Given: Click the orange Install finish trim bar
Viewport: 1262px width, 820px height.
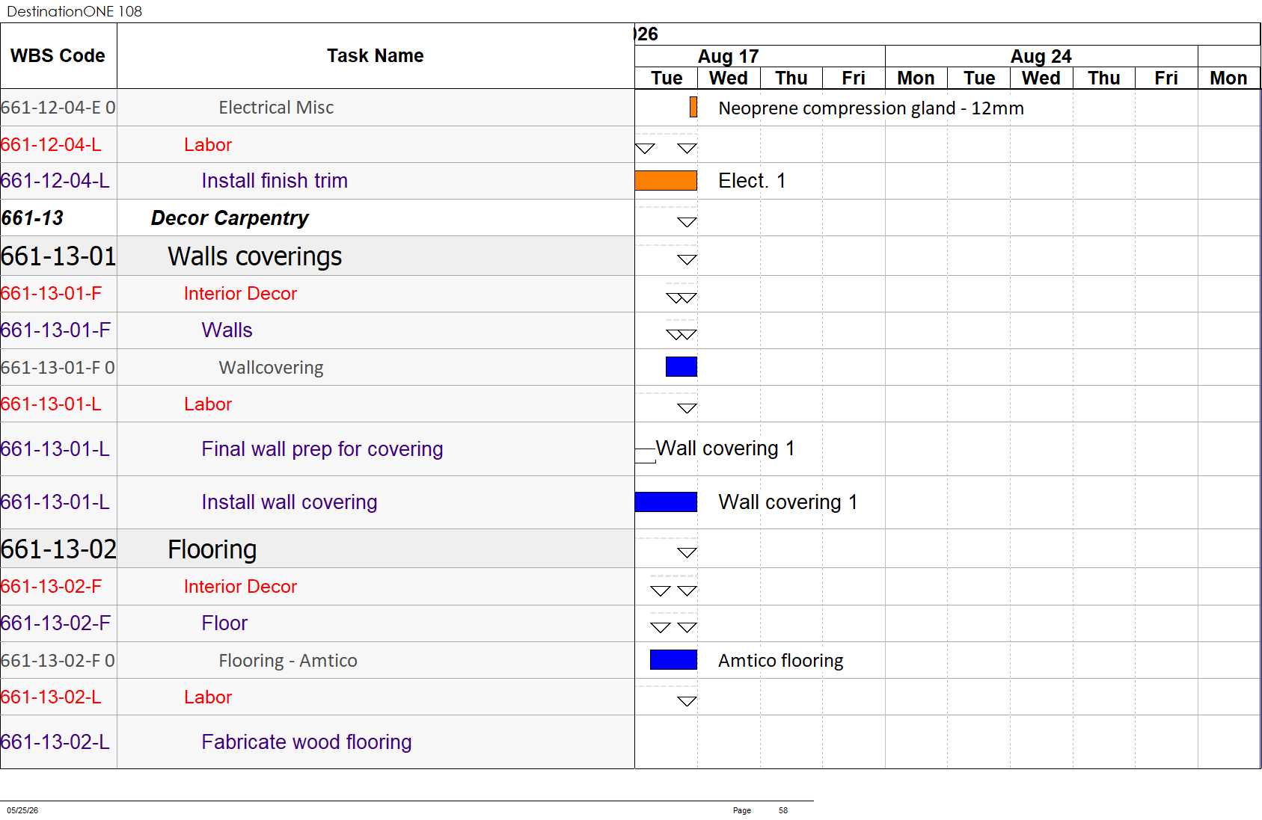Looking at the screenshot, I should (x=666, y=181).
